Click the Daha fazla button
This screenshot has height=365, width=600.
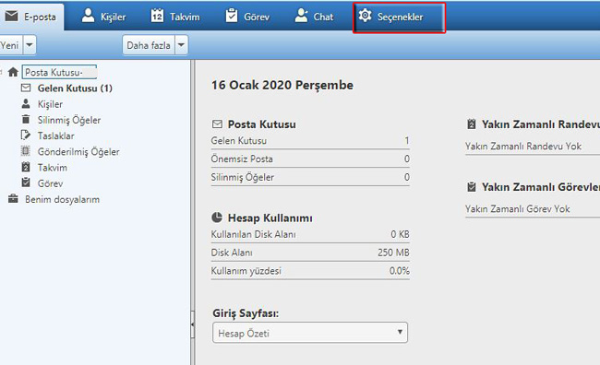[x=149, y=45]
